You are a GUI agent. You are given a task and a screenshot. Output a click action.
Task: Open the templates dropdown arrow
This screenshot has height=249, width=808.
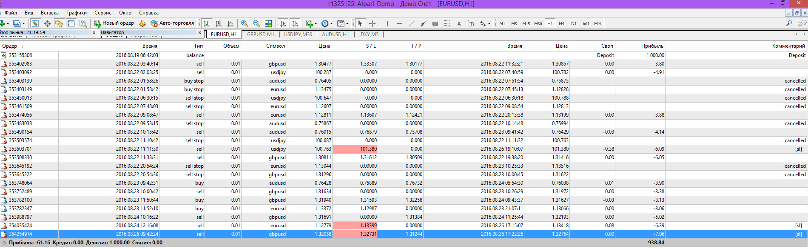pyautogui.click(x=347, y=24)
